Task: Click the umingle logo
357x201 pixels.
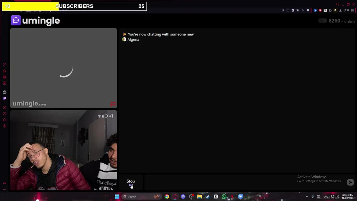Action: pyautogui.click(x=35, y=20)
